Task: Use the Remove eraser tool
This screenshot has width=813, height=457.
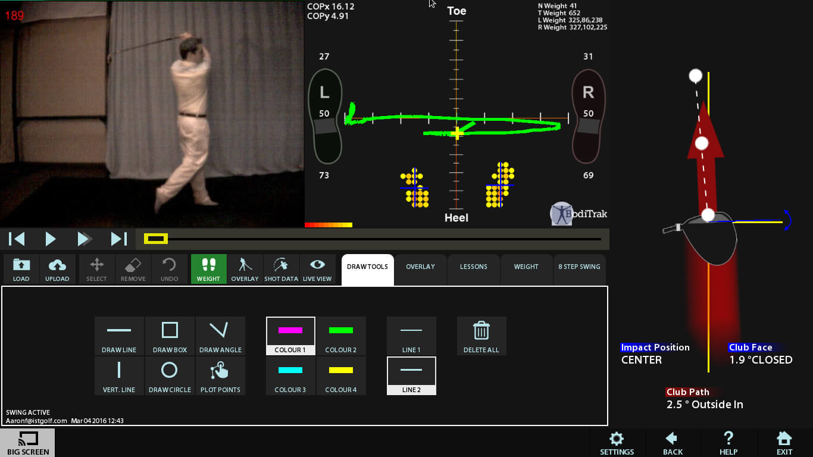Action: [x=133, y=270]
